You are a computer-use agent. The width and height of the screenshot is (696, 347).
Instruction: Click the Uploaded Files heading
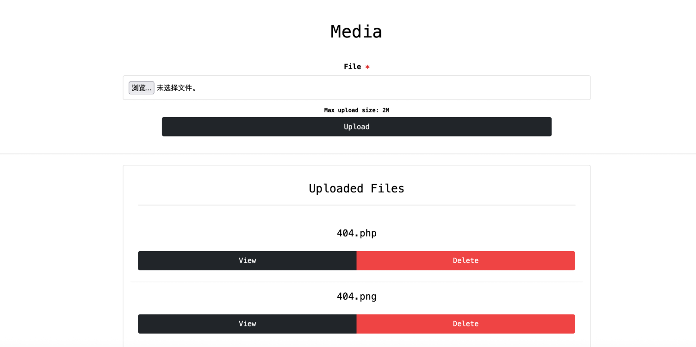coord(356,188)
